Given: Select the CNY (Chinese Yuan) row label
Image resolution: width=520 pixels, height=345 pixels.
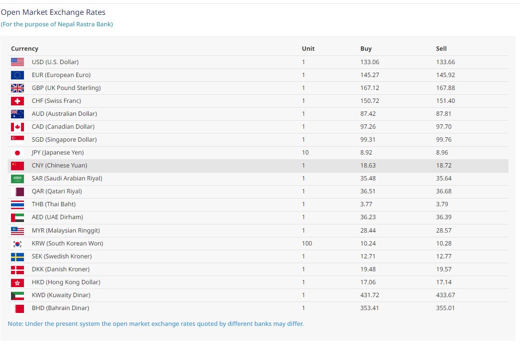Looking at the screenshot, I should point(59,166).
